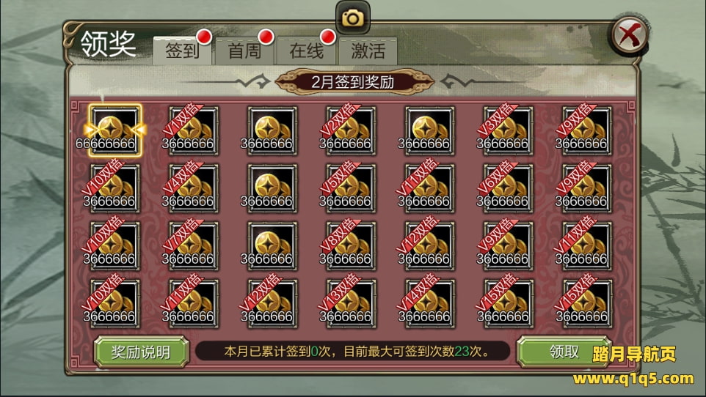
Task: Click the green 领取 claim button
Action: (564, 352)
